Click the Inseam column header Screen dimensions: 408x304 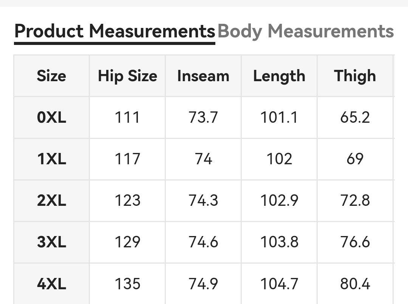[x=203, y=76]
